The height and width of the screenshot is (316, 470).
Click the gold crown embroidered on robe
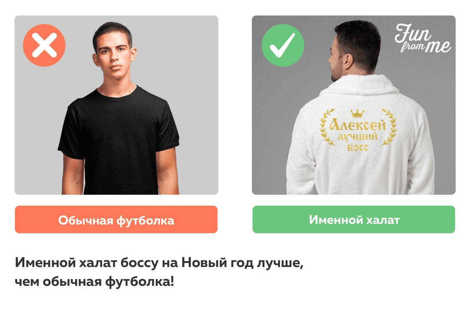point(357,113)
